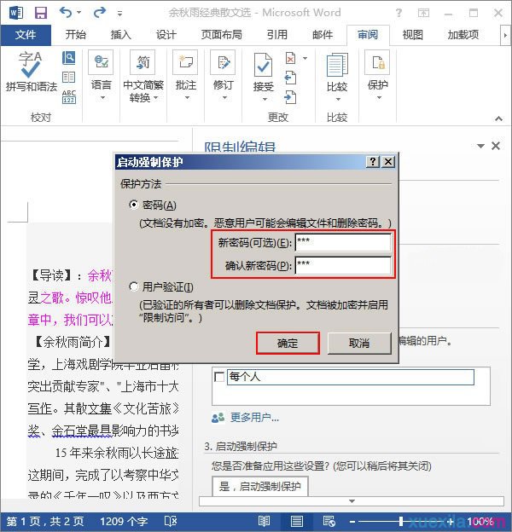The image size is (512, 532).
Task: Click the 批注 comment icon
Action: pos(185,62)
